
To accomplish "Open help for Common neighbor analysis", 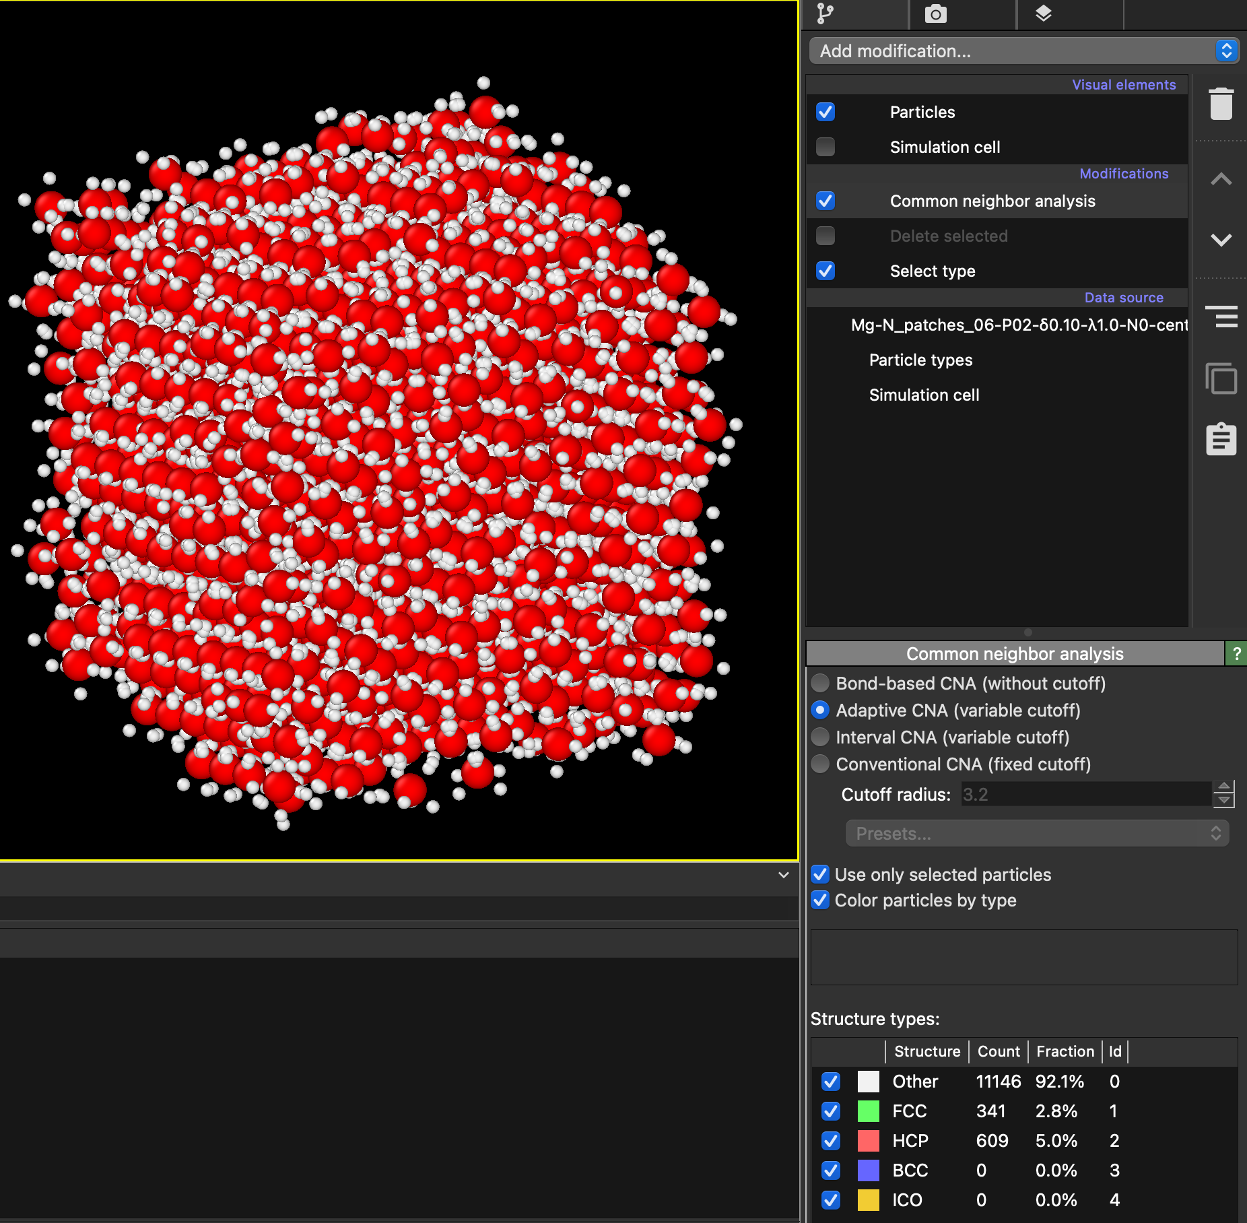I will pyautogui.click(x=1236, y=653).
